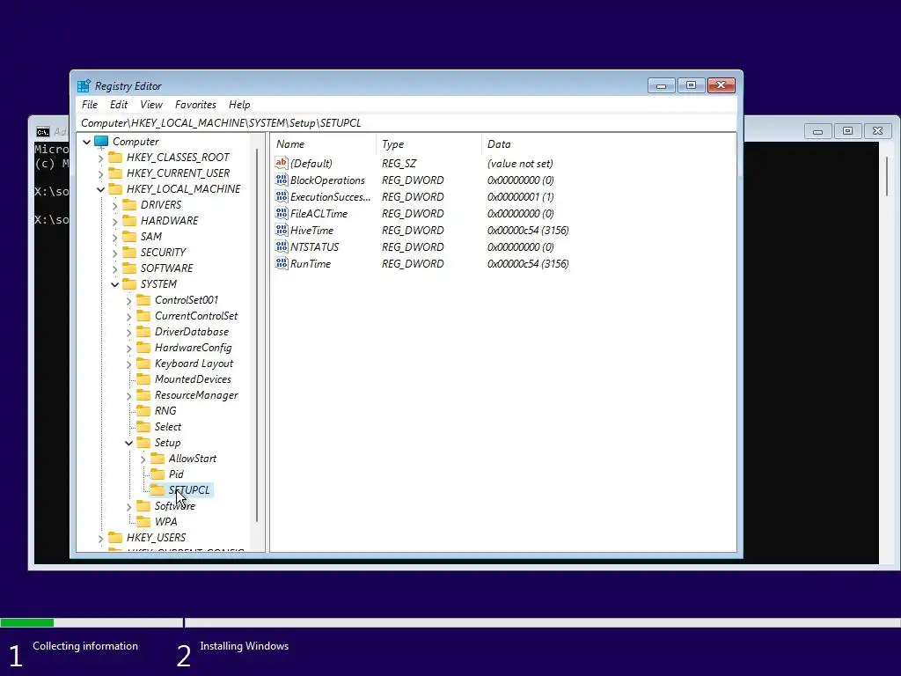The image size is (901, 676).
Task: Click the setup progress bar
Action: [x=450, y=622]
